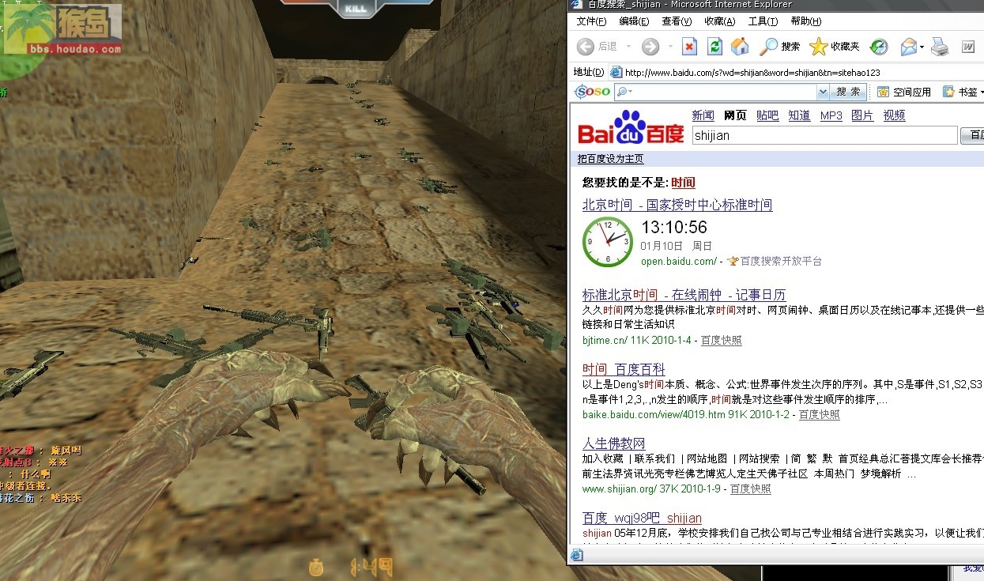
Task: Open 百度快照 for bjtime.cn result
Action: tap(722, 341)
